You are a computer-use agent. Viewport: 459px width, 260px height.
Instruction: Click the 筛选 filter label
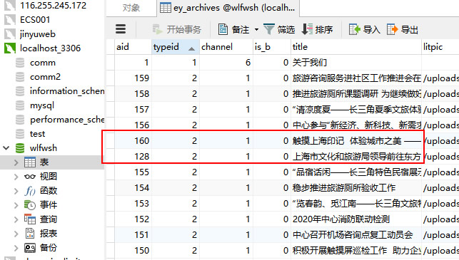coord(286,29)
